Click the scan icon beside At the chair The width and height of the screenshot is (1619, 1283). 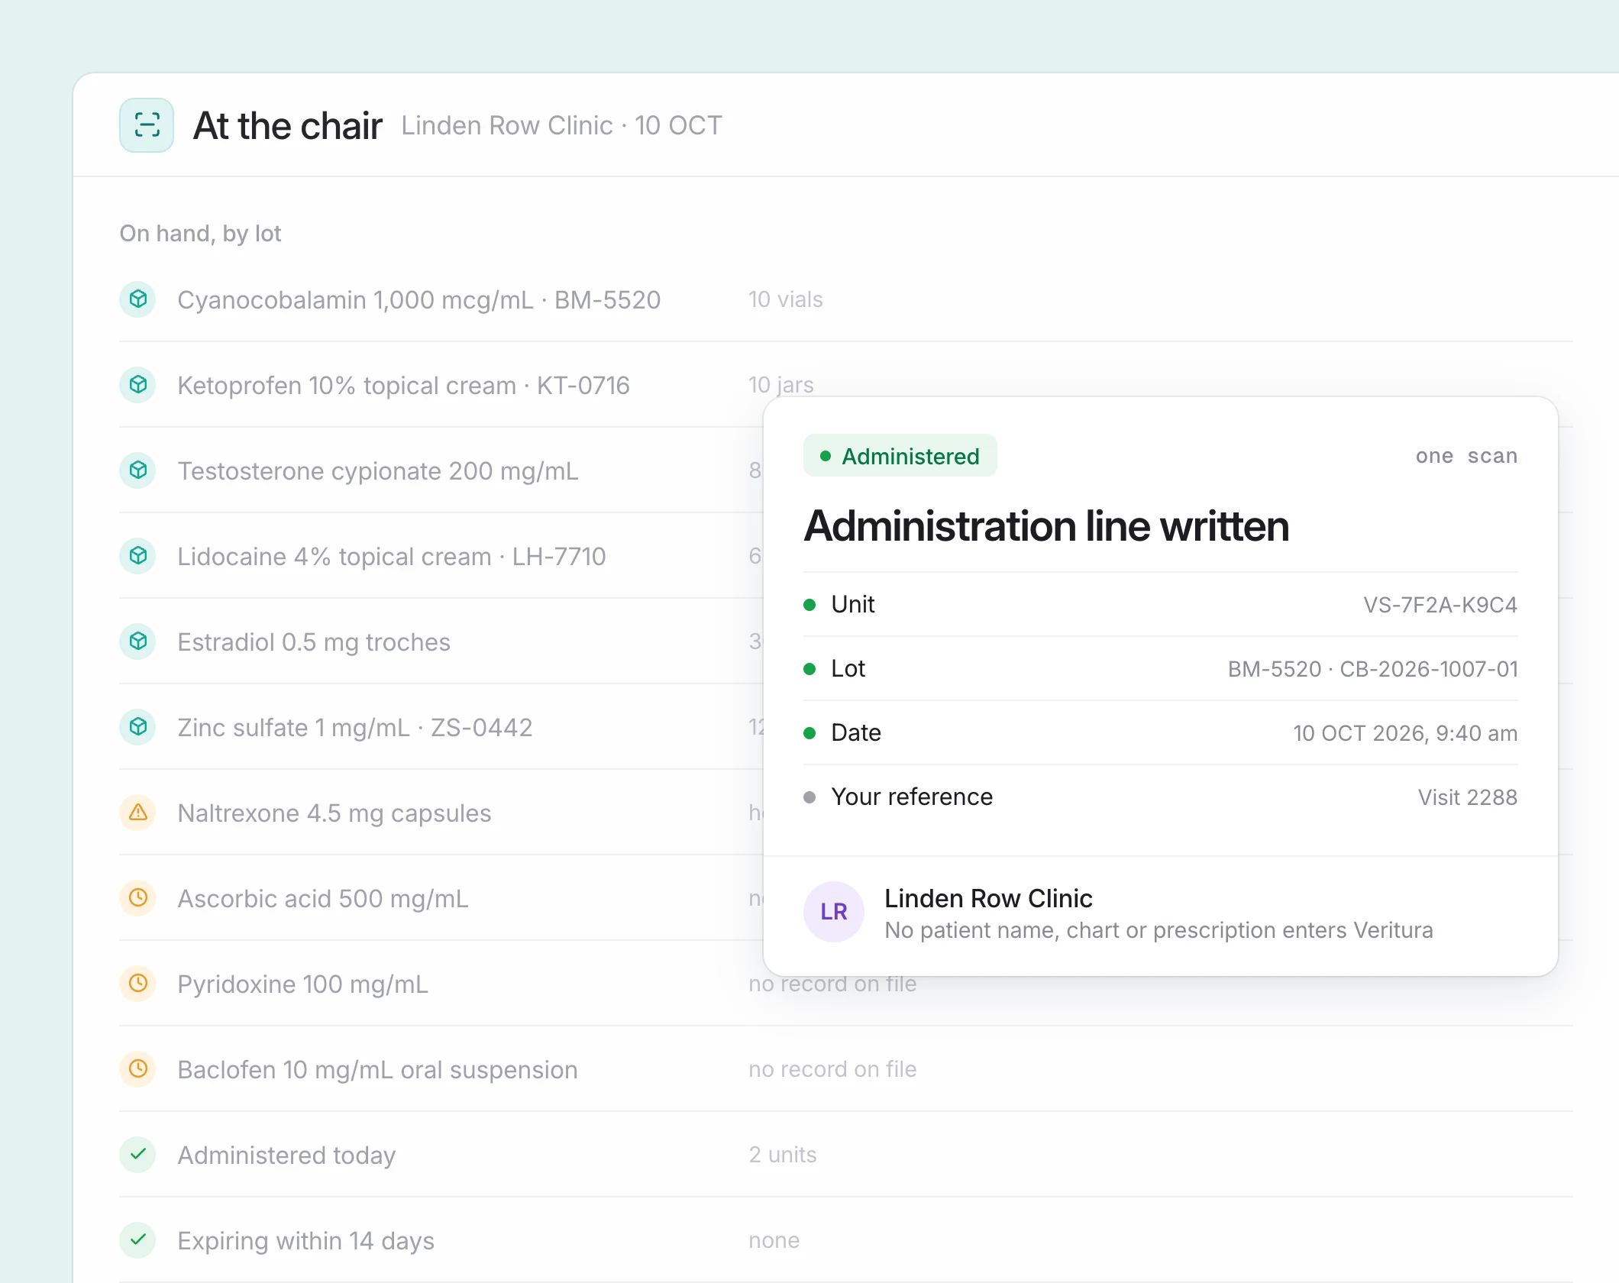tap(147, 125)
